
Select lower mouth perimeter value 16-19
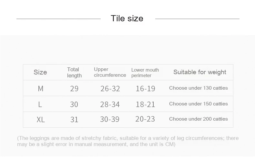tap(145, 89)
